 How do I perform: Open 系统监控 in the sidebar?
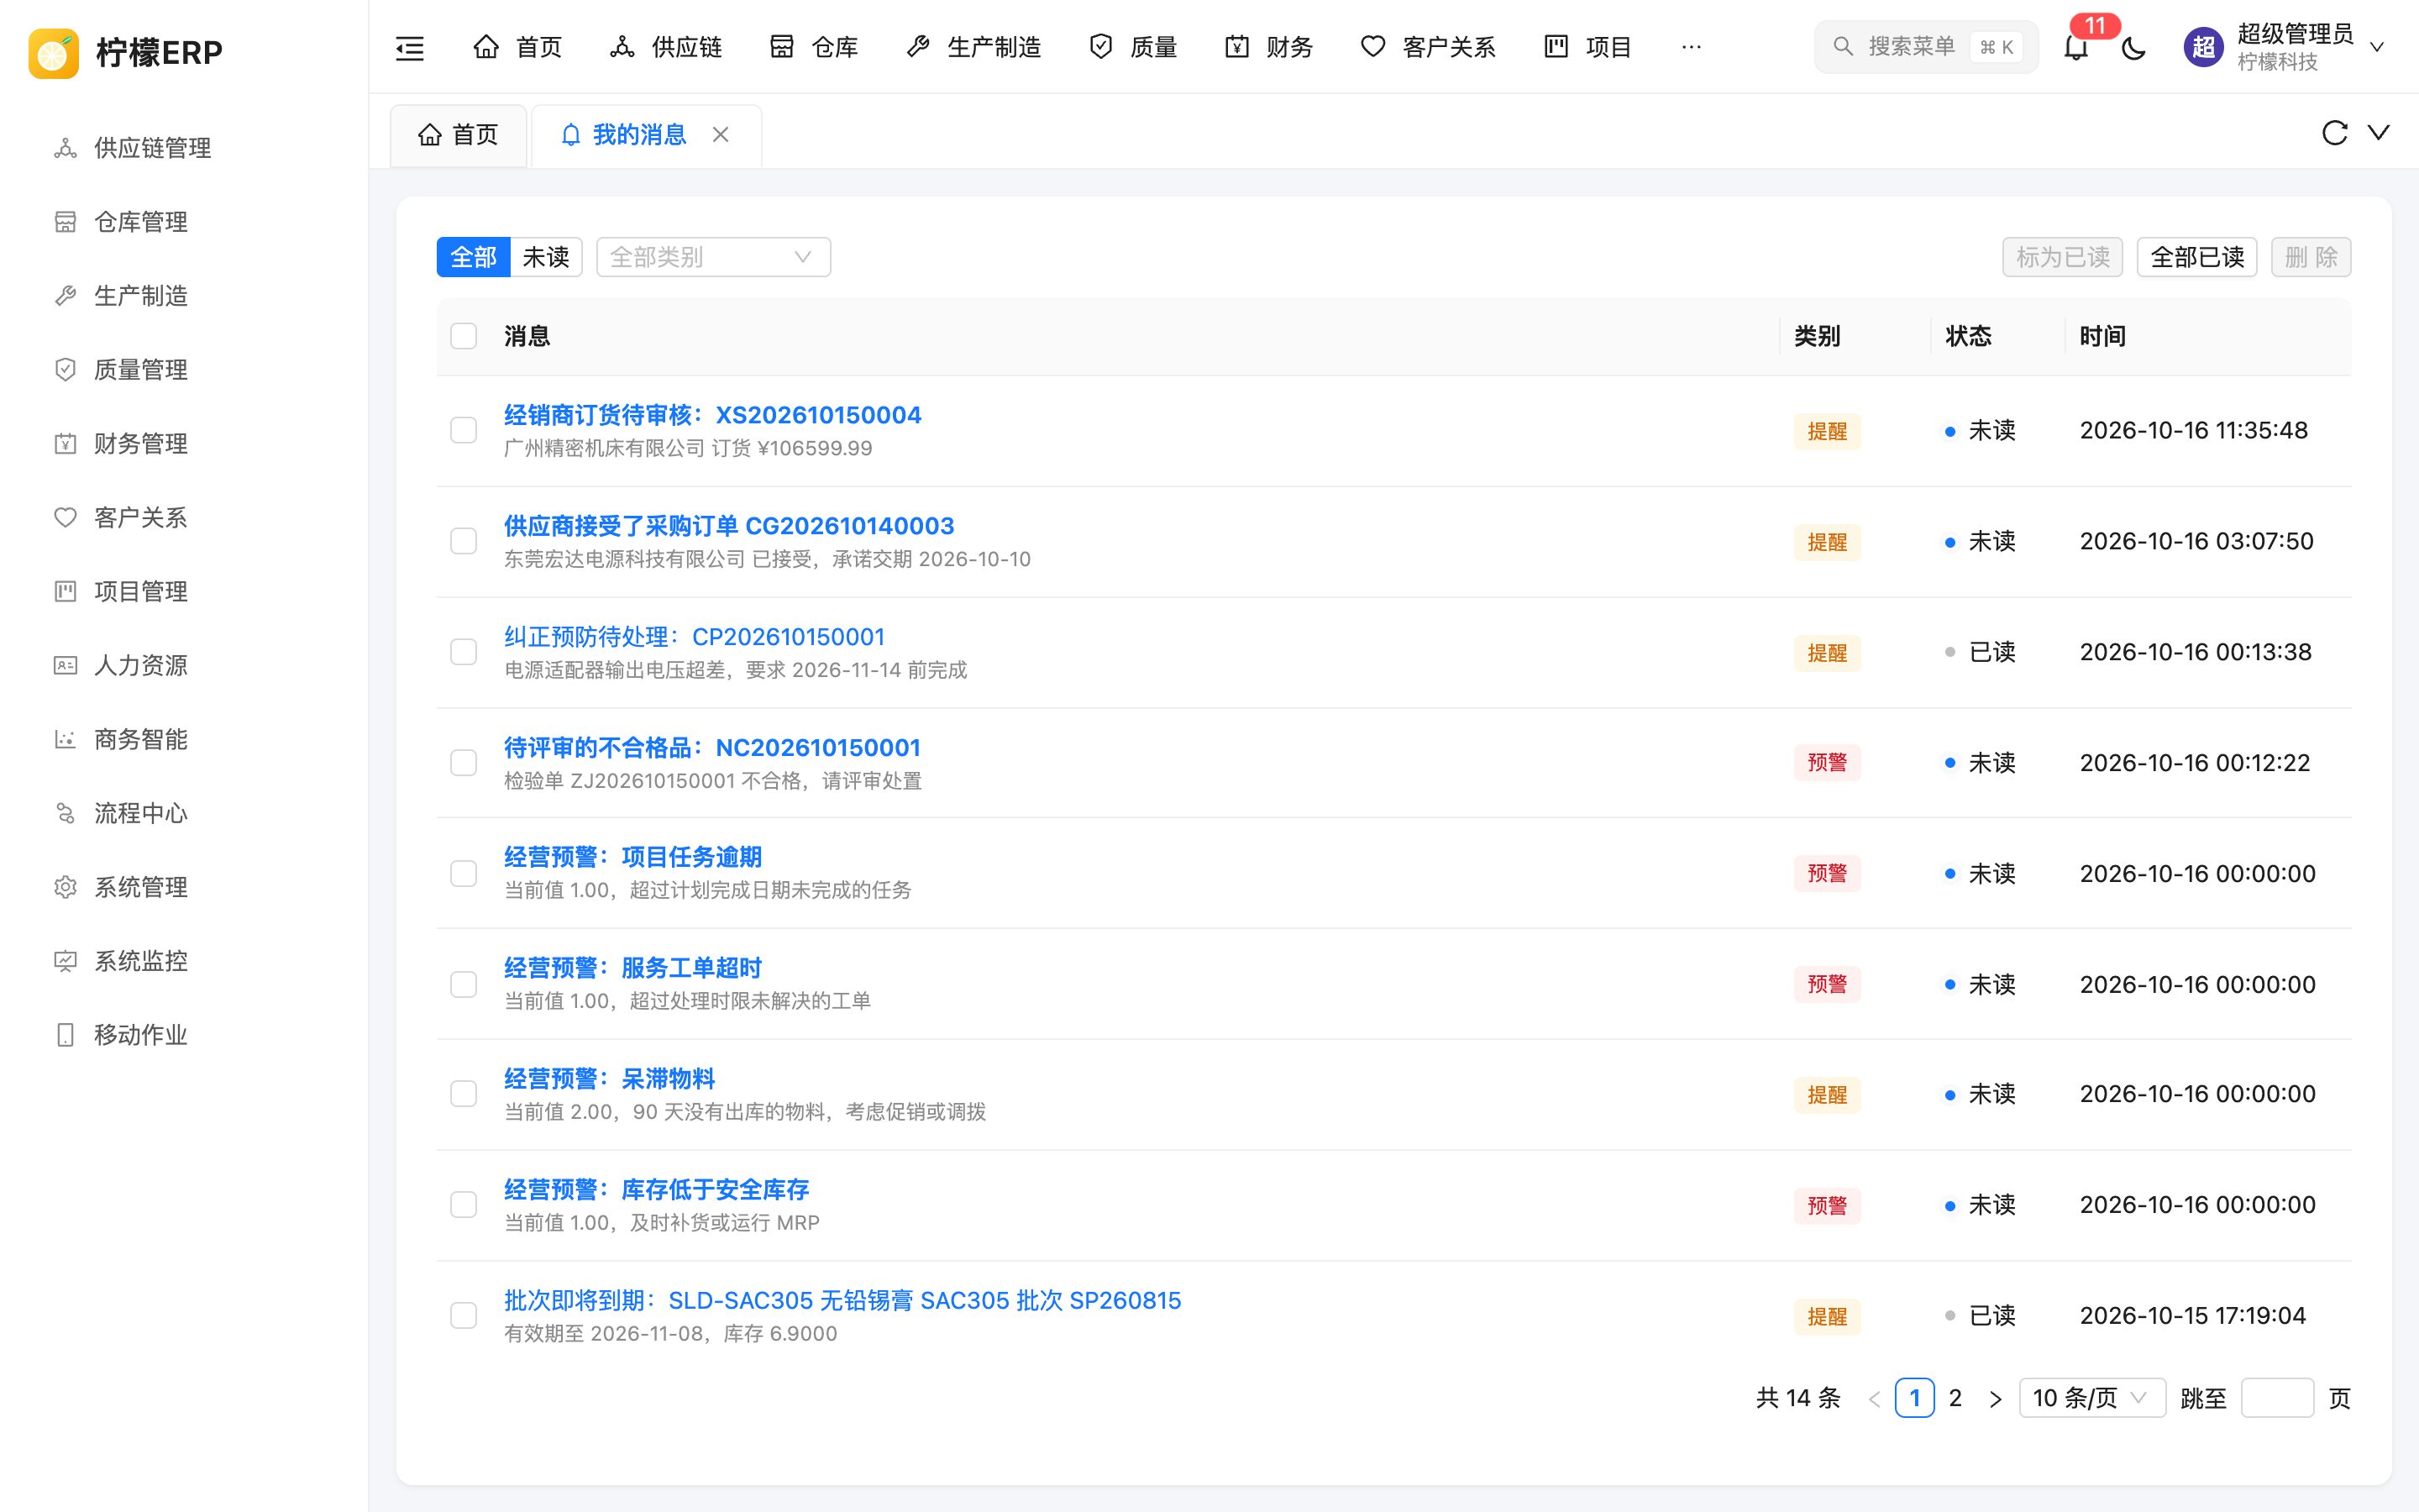tap(184, 962)
